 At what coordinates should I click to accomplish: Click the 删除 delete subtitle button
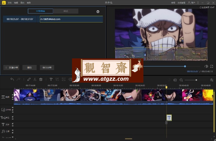[x=29, y=67]
